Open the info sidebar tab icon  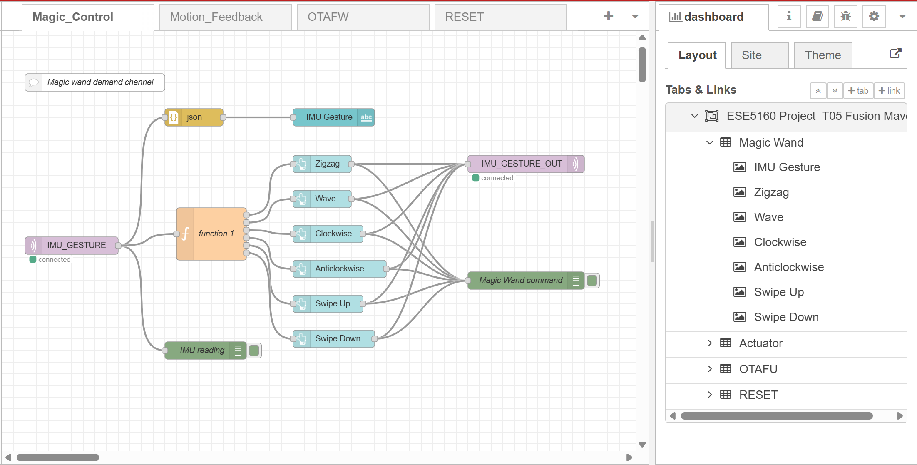tap(789, 17)
